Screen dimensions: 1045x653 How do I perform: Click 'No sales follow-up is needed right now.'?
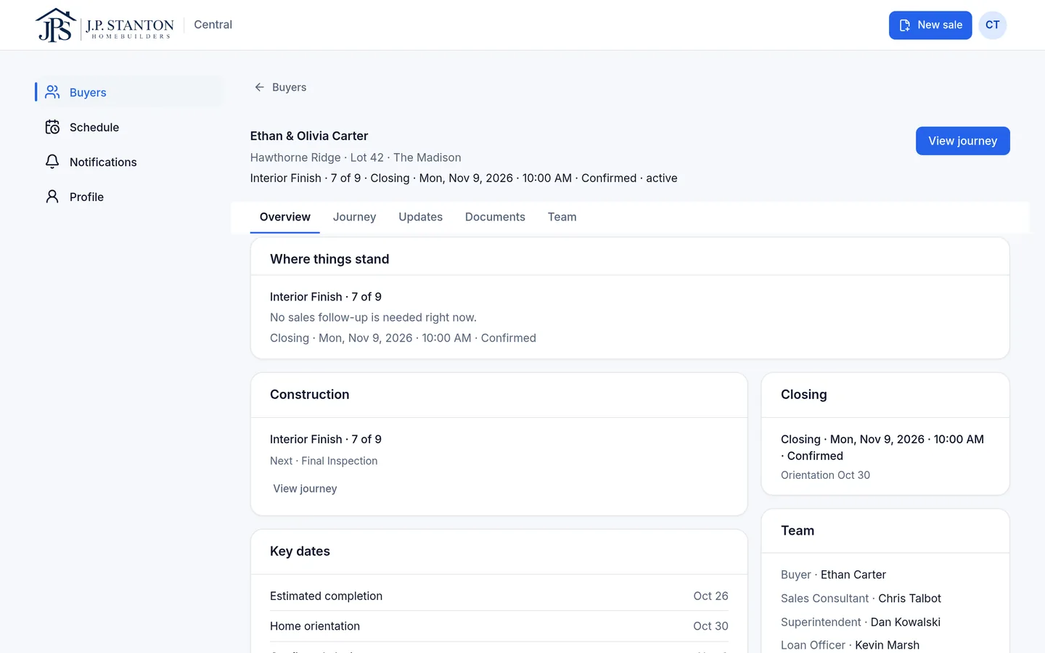point(373,317)
